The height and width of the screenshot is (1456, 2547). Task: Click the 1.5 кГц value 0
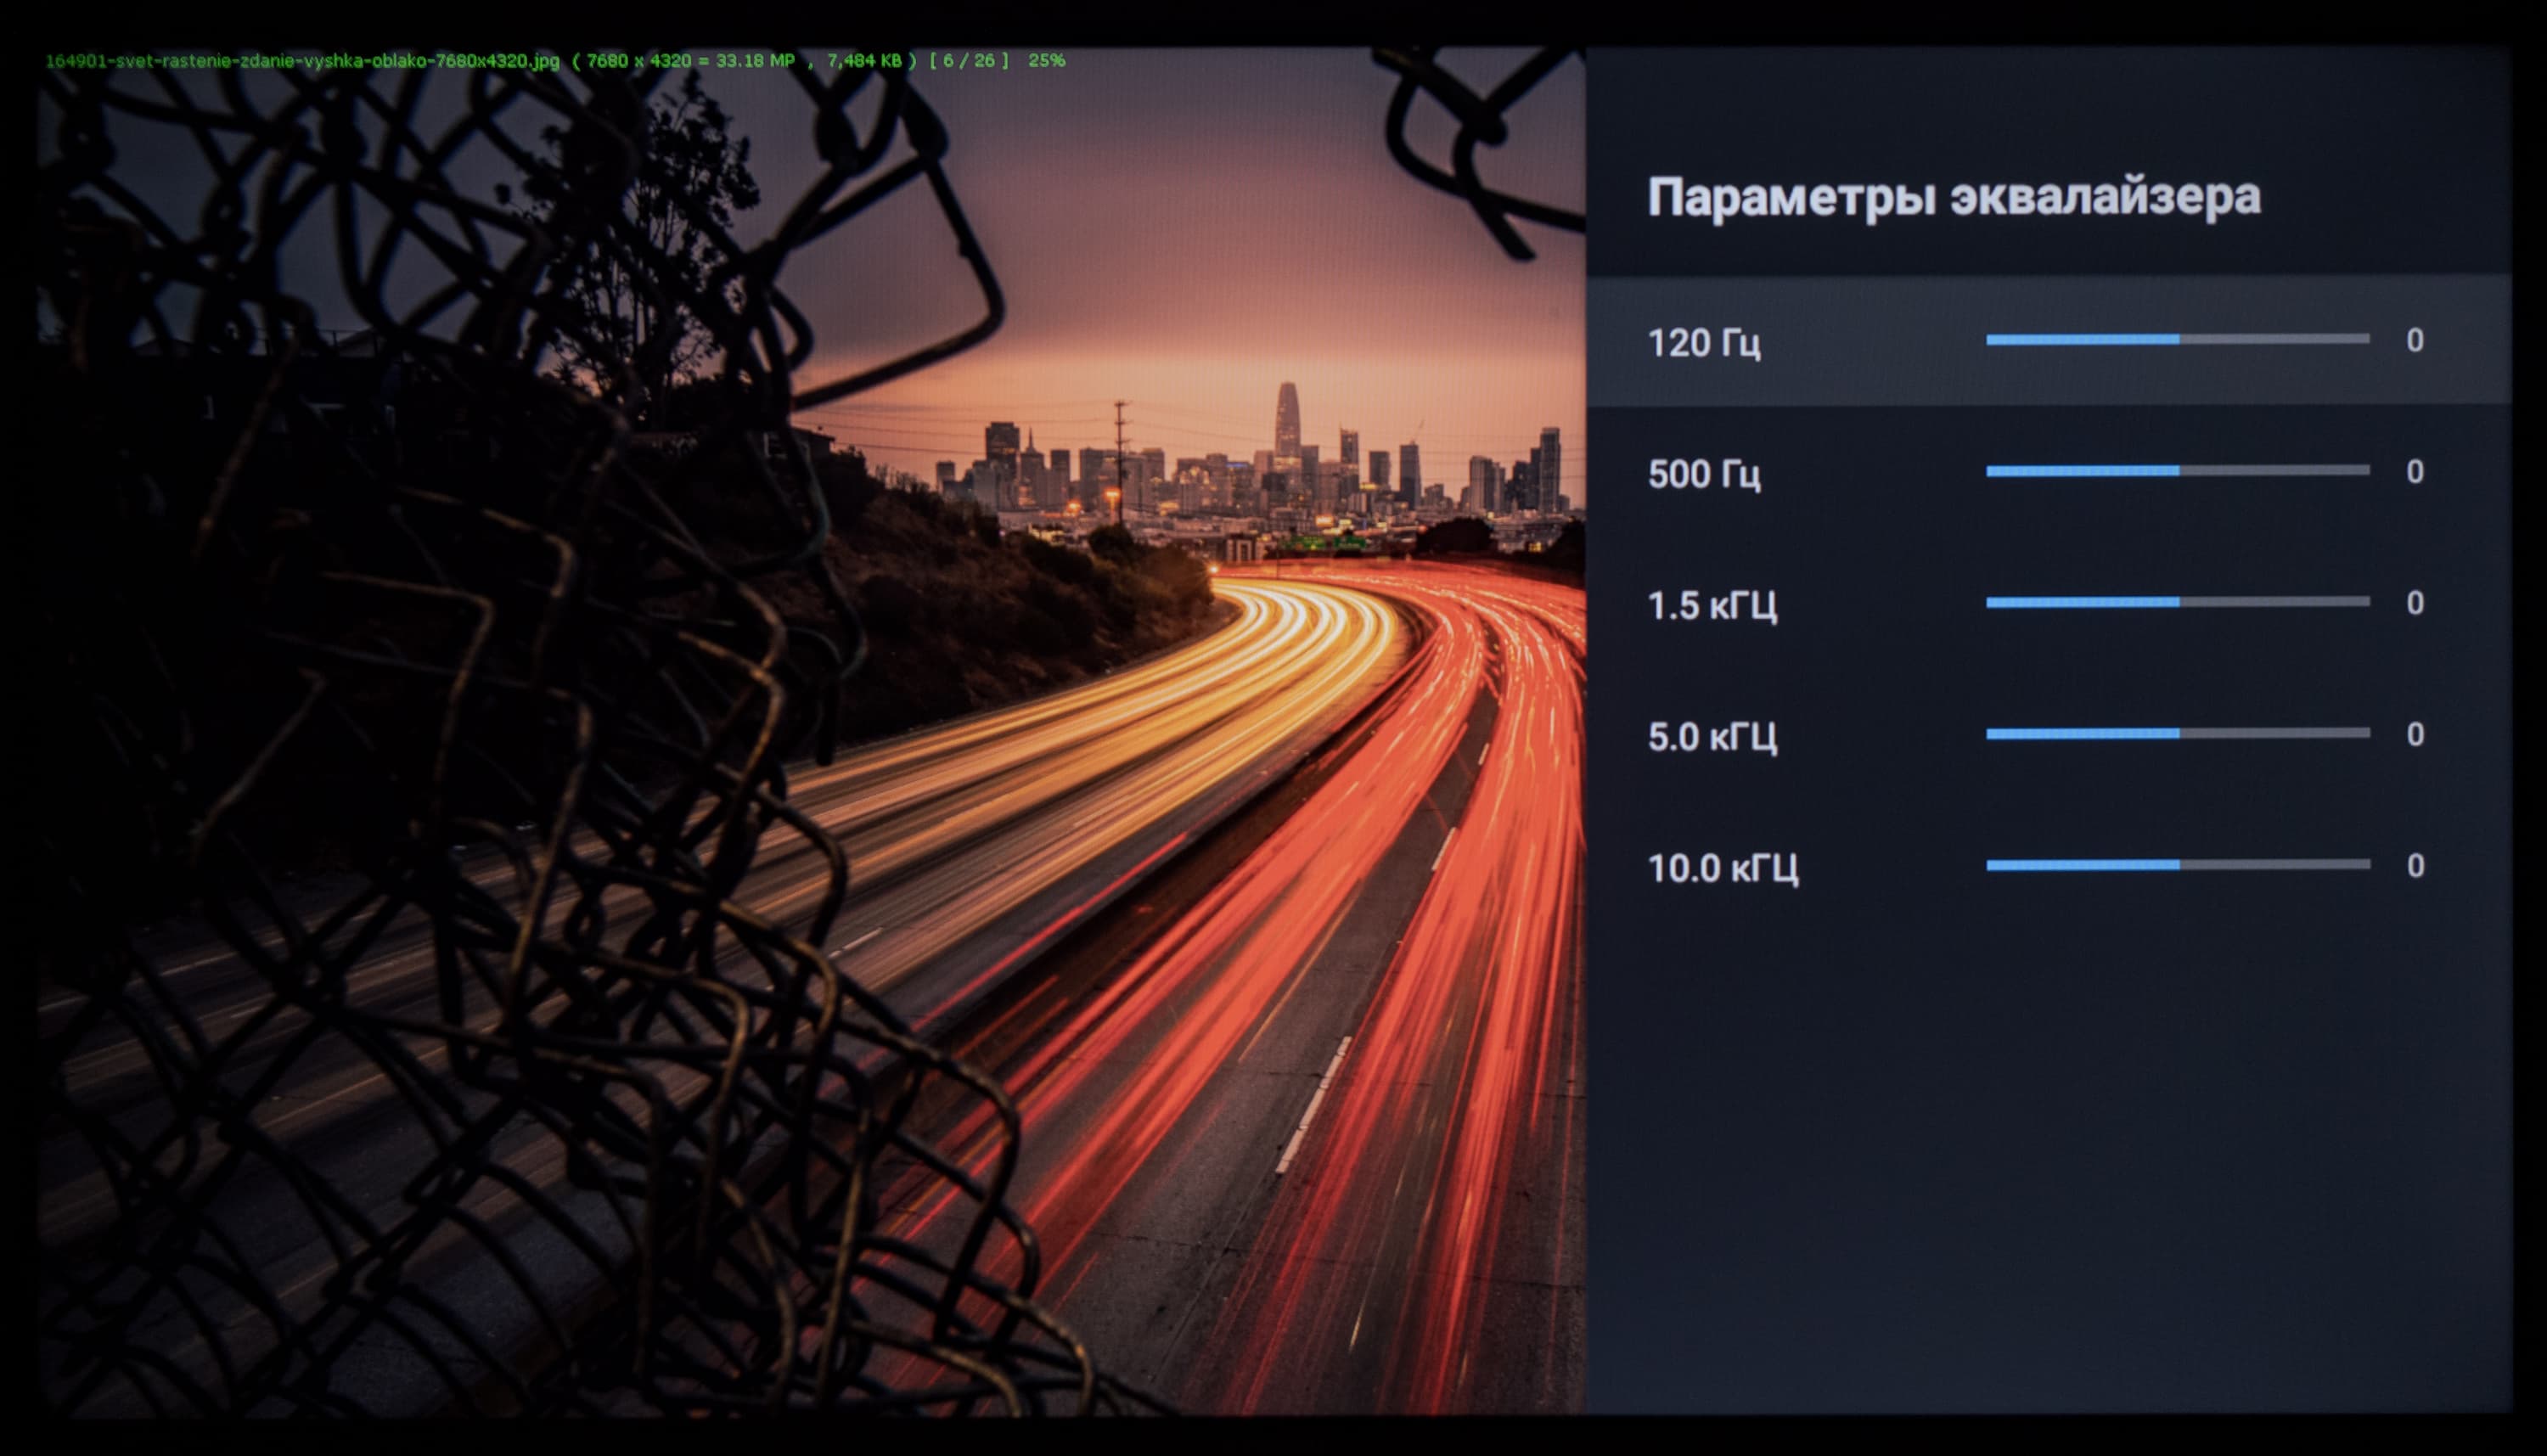[x=2414, y=603]
